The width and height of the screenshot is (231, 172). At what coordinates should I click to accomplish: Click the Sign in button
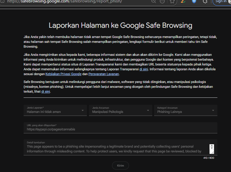click(x=222, y=2)
